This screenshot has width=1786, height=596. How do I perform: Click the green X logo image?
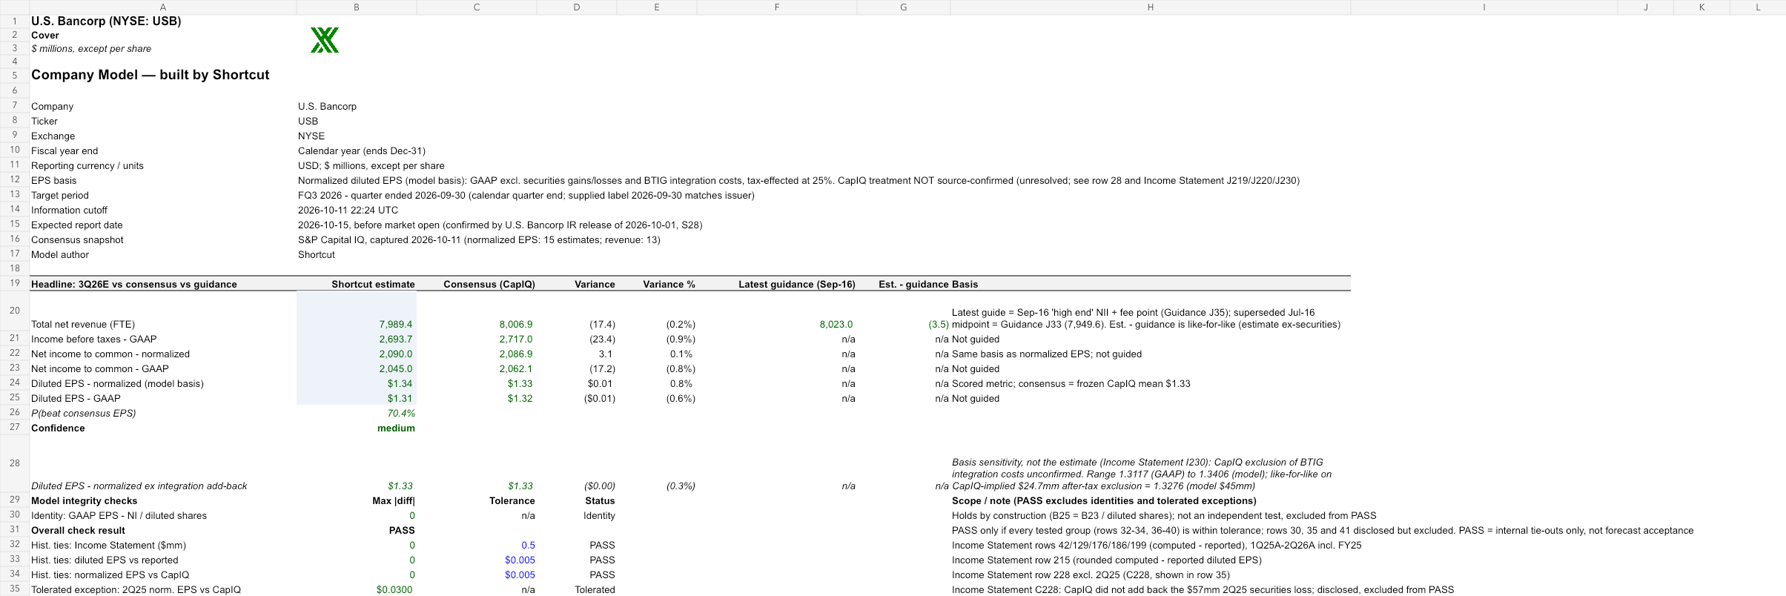pos(325,40)
